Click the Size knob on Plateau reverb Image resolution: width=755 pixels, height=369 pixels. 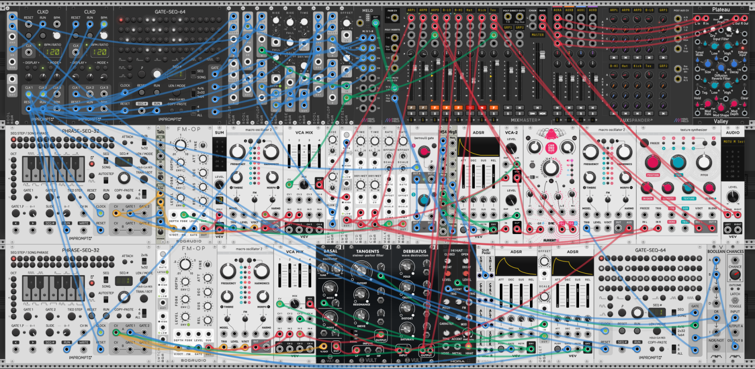pos(708,64)
